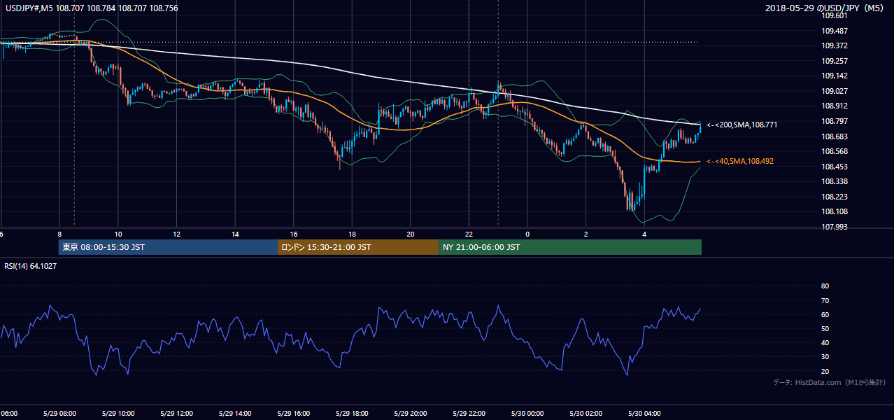Click the 5/30 00:00 time axis label

pos(527,413)
